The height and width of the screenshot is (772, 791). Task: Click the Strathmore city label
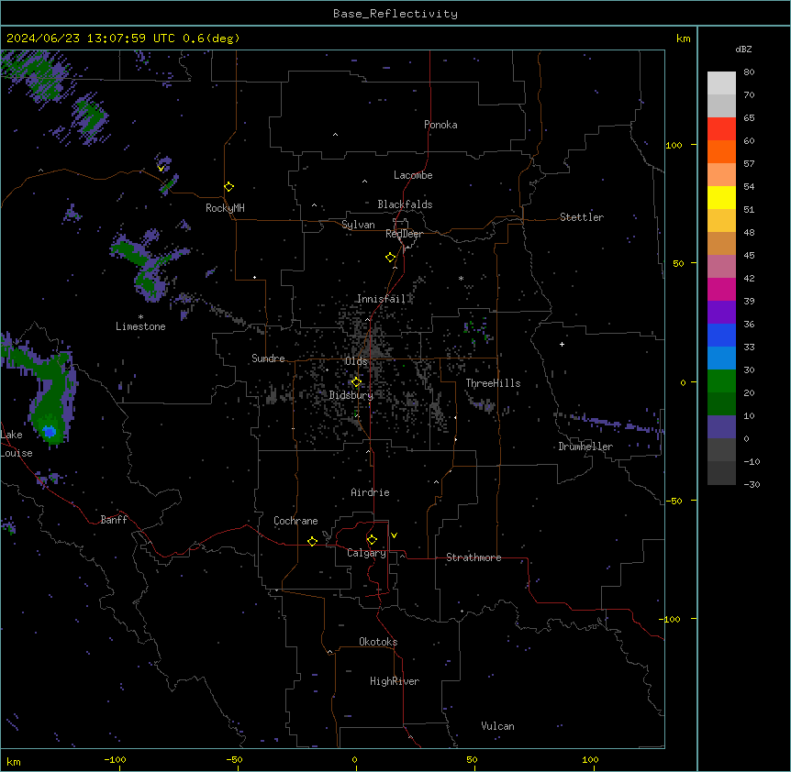click(x=473, y=557)
